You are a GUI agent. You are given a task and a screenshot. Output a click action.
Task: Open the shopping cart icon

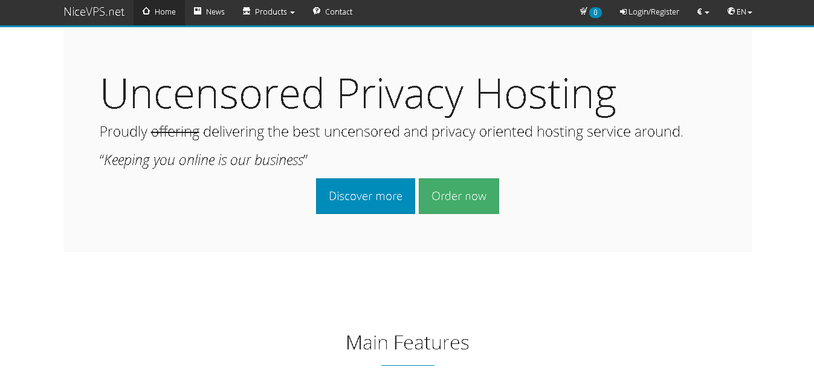pyautogui.click(x=583, y=11)
